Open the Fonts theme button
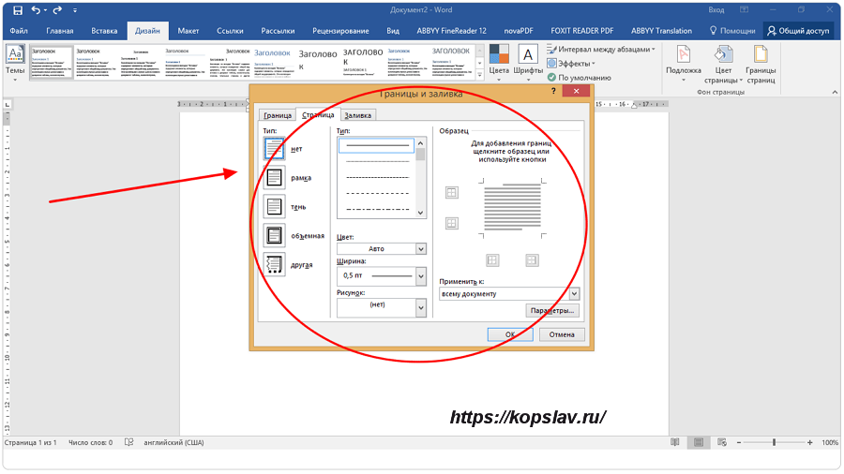Screen dimensions: 844x474 tap(528, 63)
